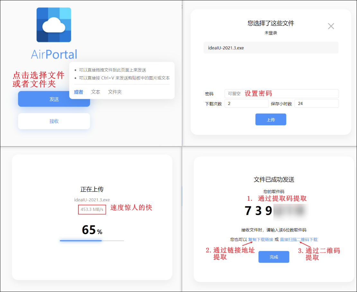Click the 65% progress percentage
This screenshot has height=292, width=357.
coord(92,230)
